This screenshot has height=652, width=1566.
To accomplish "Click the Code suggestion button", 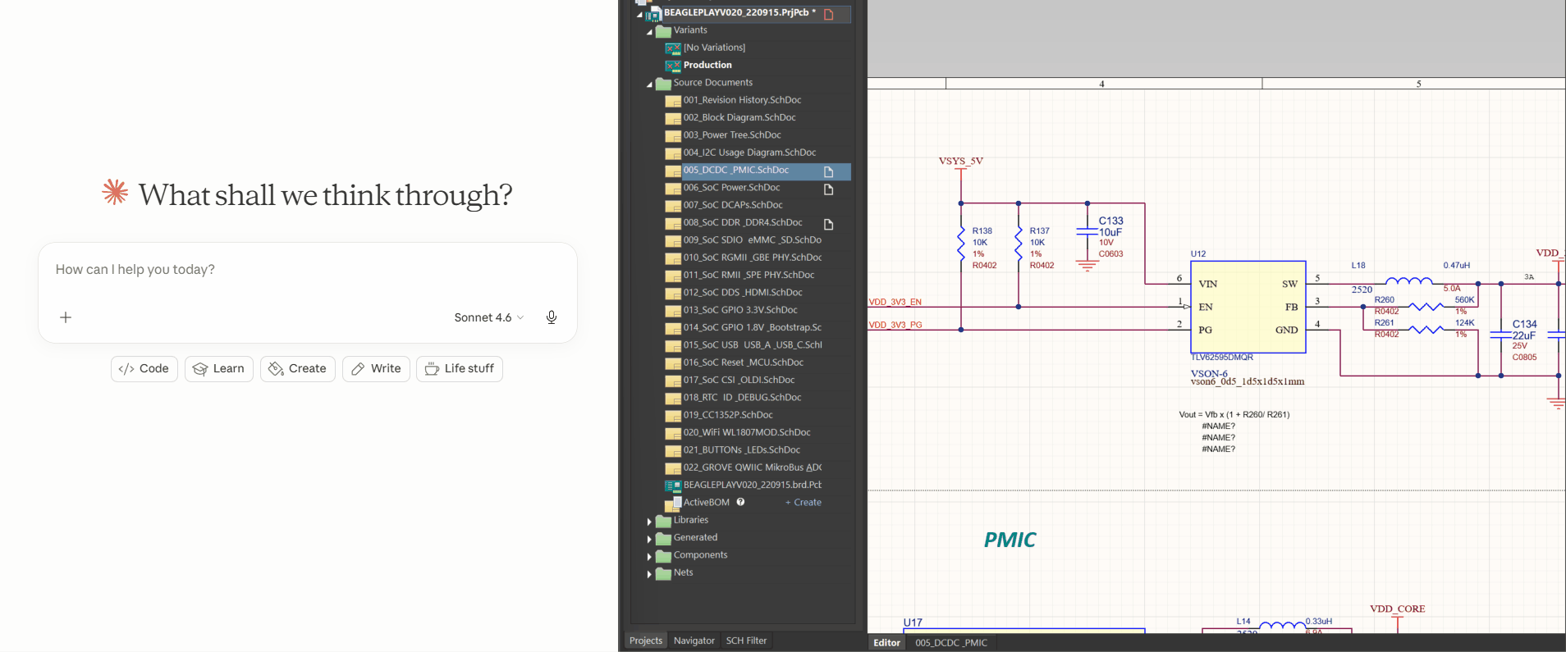I will click(144, 369).
